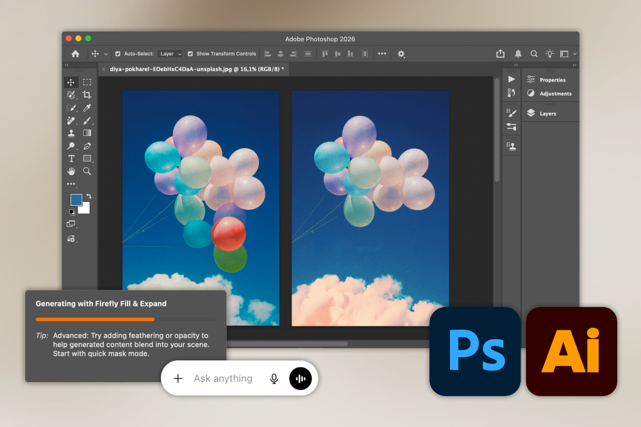Distribute vertically
Screen dimensions: 641x427
[x=308, y=54]
